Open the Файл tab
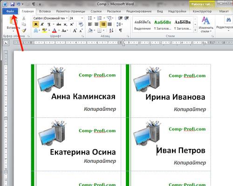 tap(10, 11)
